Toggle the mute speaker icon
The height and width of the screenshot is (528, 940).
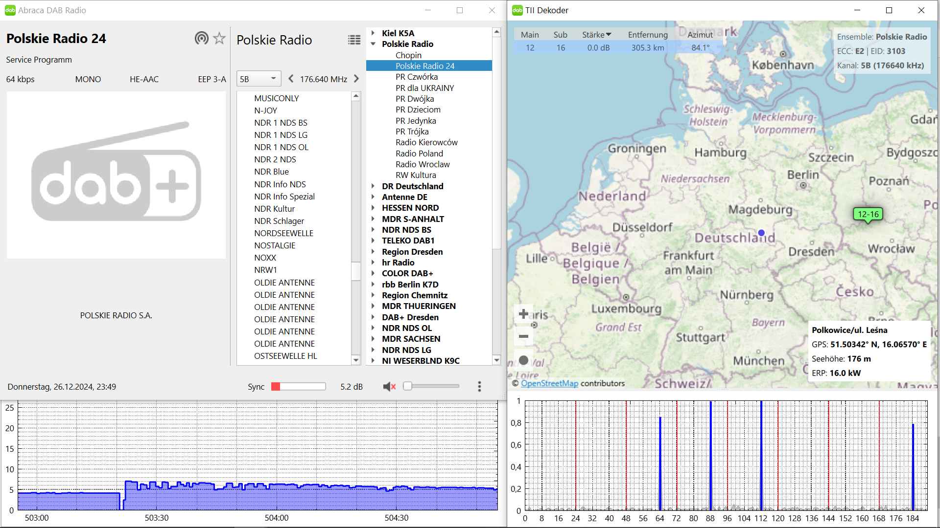[389, 387]
